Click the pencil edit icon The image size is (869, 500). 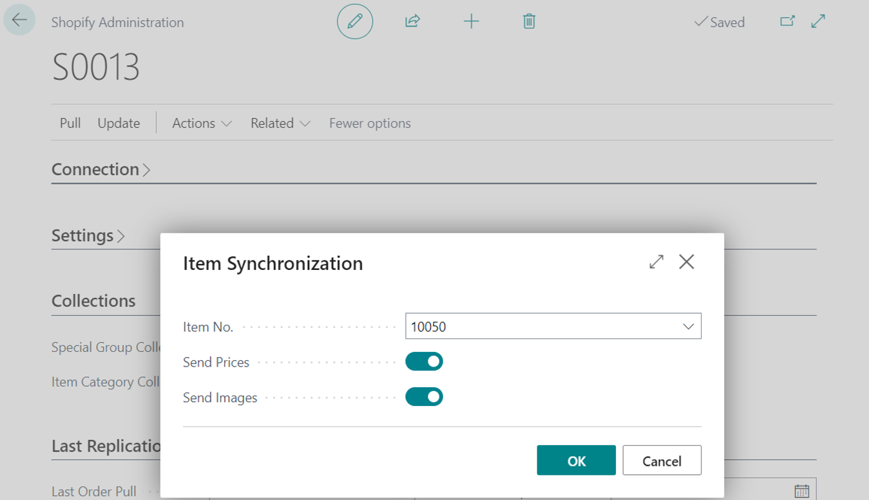355,21
